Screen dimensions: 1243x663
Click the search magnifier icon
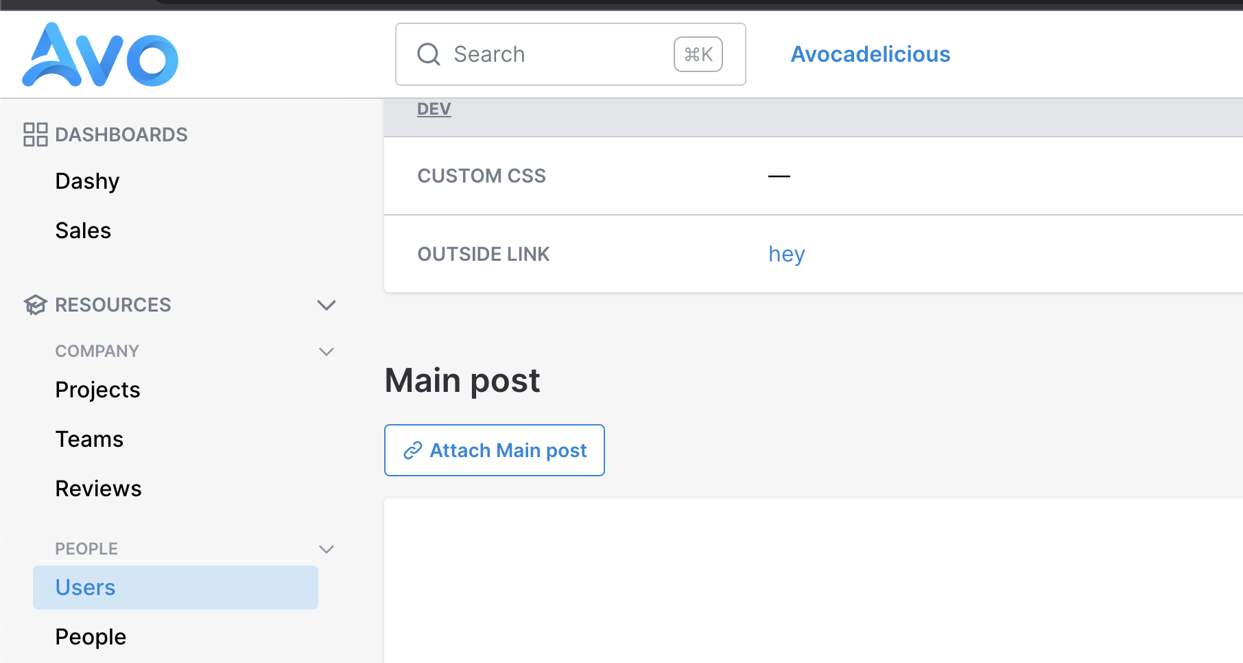429,54
